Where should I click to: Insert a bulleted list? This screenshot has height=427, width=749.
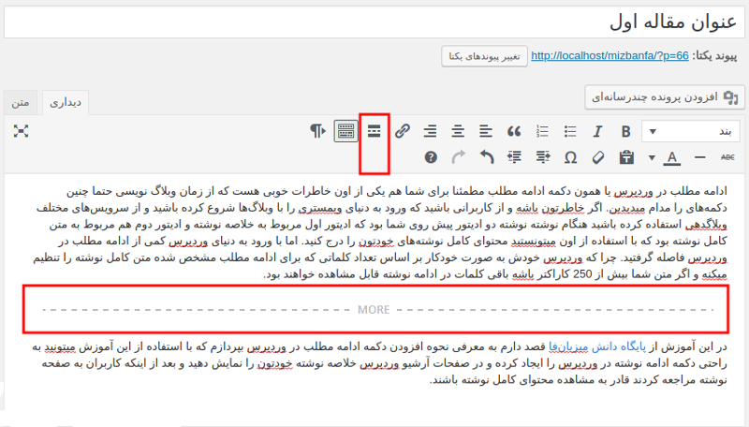[x=569, y=131]
